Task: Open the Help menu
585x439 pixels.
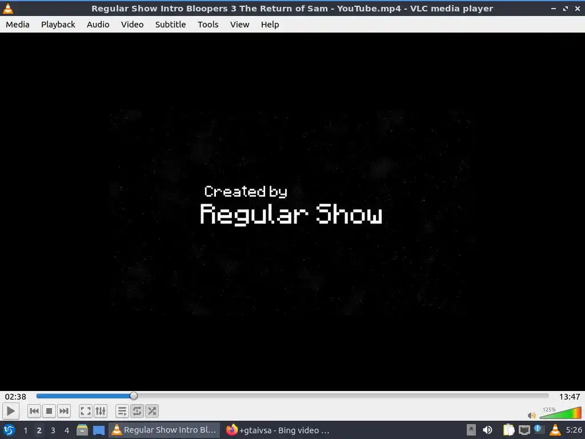Action: pos(270,25)
